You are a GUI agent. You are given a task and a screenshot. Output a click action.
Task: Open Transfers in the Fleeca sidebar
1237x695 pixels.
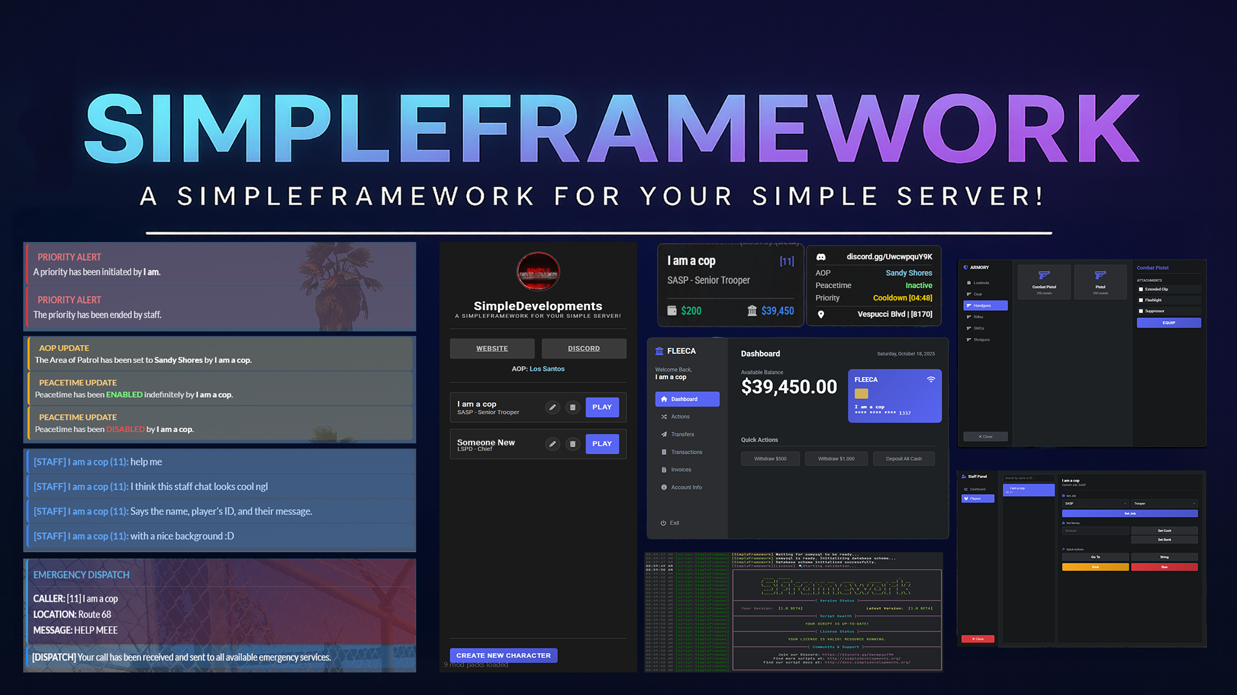click(x=682, y=434)
